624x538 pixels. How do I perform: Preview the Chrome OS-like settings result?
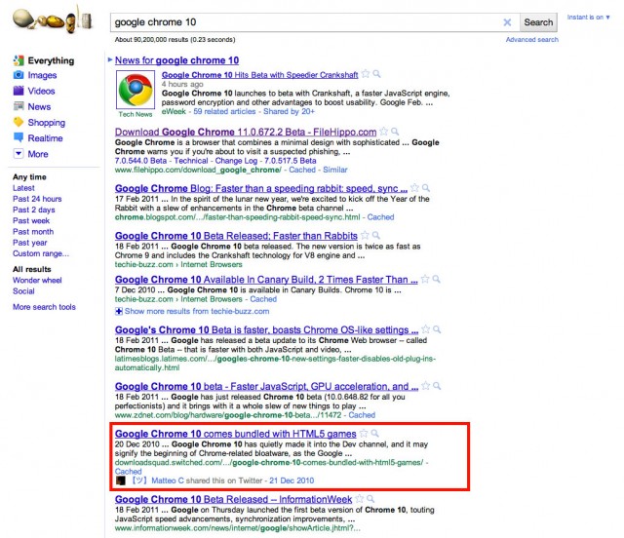pyautogui.click(x=437, y=329)
